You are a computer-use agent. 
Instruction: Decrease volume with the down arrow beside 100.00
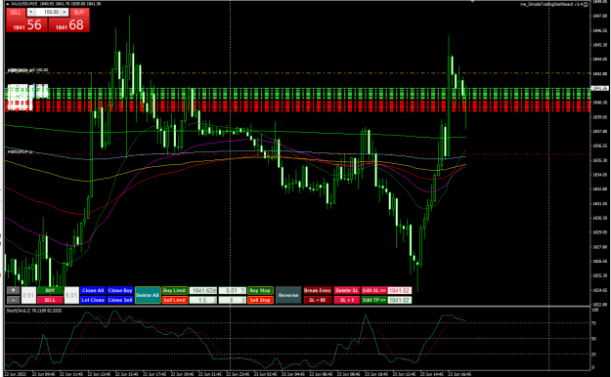(30, 12)
